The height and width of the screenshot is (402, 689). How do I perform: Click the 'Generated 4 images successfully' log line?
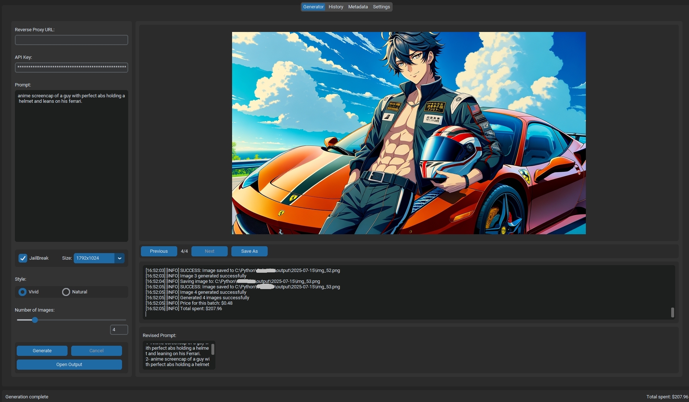coord(197,298)
